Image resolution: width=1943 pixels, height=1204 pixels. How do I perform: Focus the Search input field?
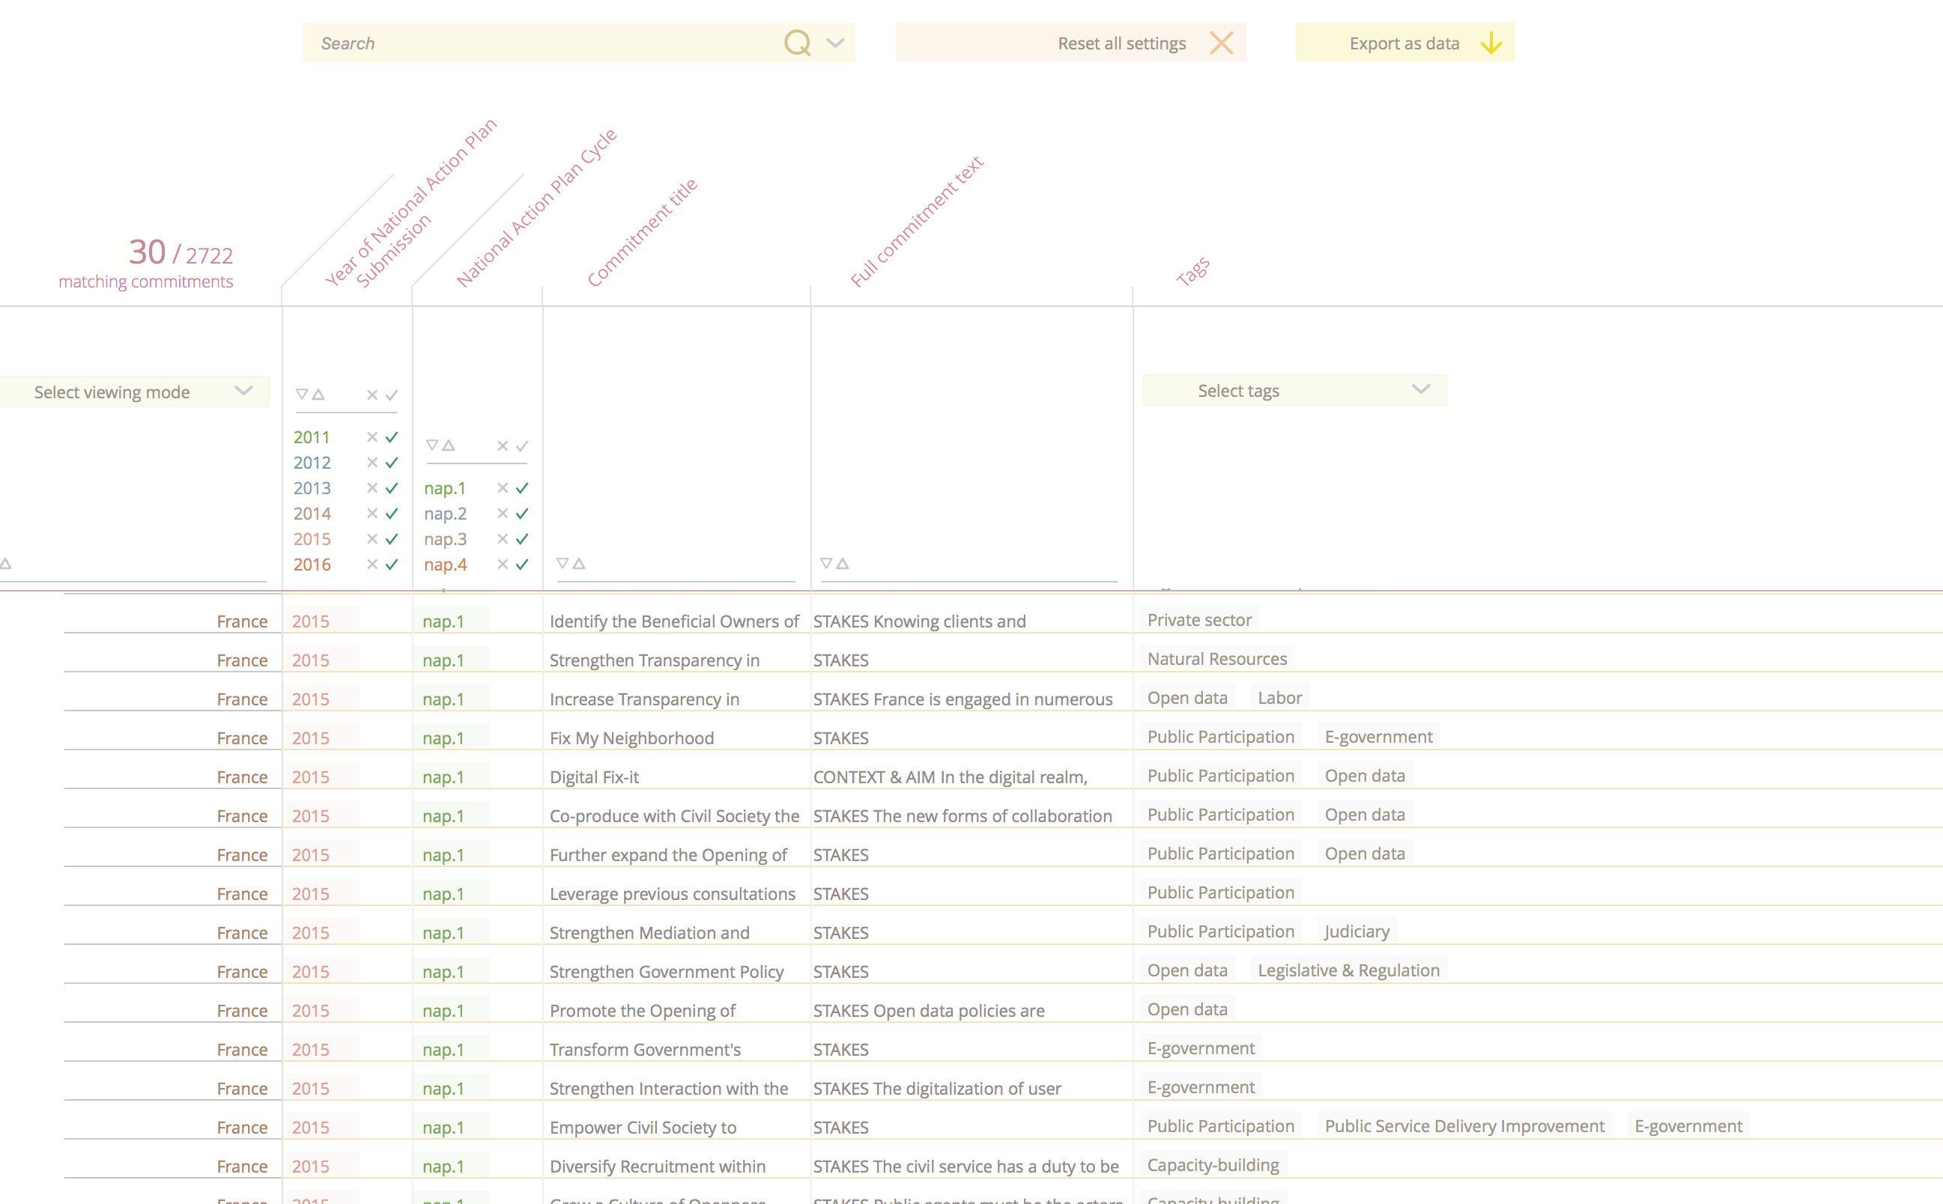click(542, 43)
